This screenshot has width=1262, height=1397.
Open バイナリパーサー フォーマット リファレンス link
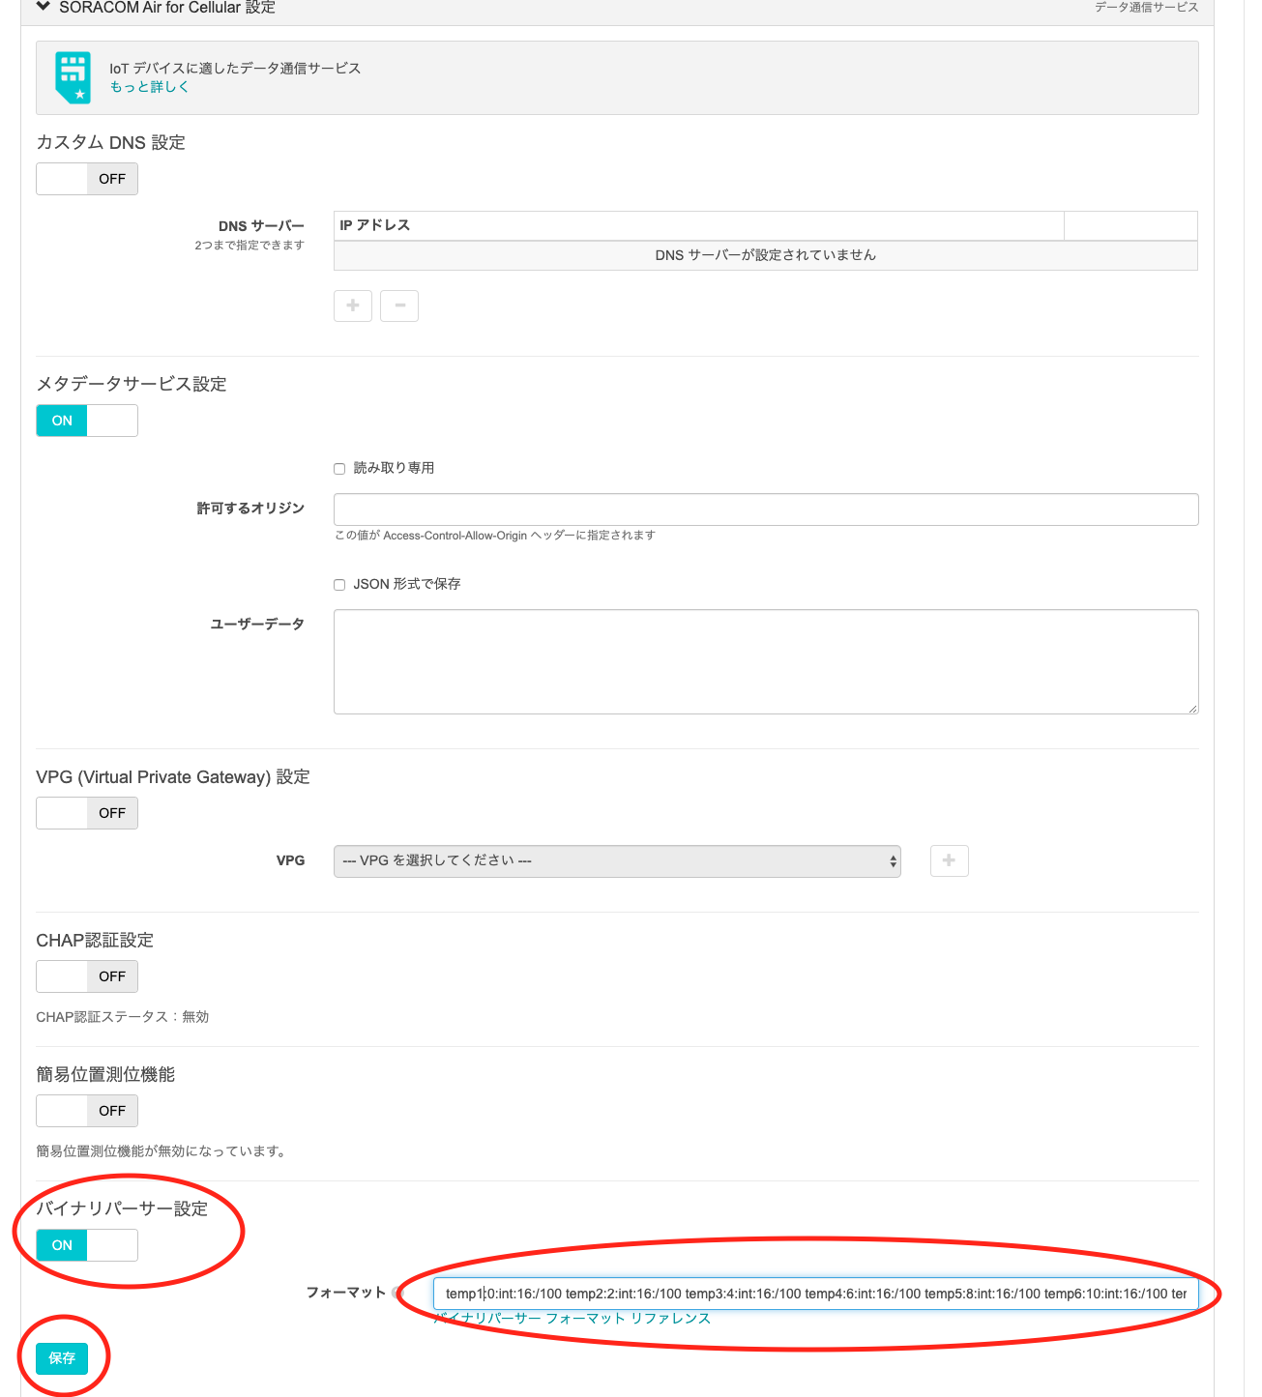(572, 1319)
